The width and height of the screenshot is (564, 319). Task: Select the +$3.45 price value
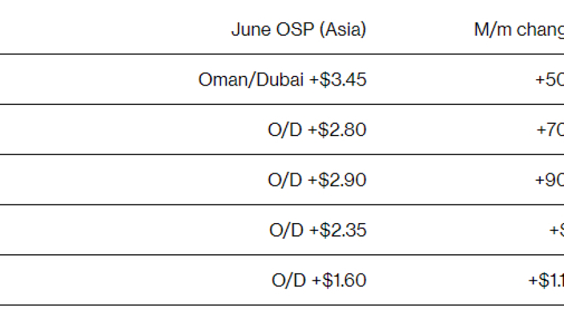[x=338, y=80]
